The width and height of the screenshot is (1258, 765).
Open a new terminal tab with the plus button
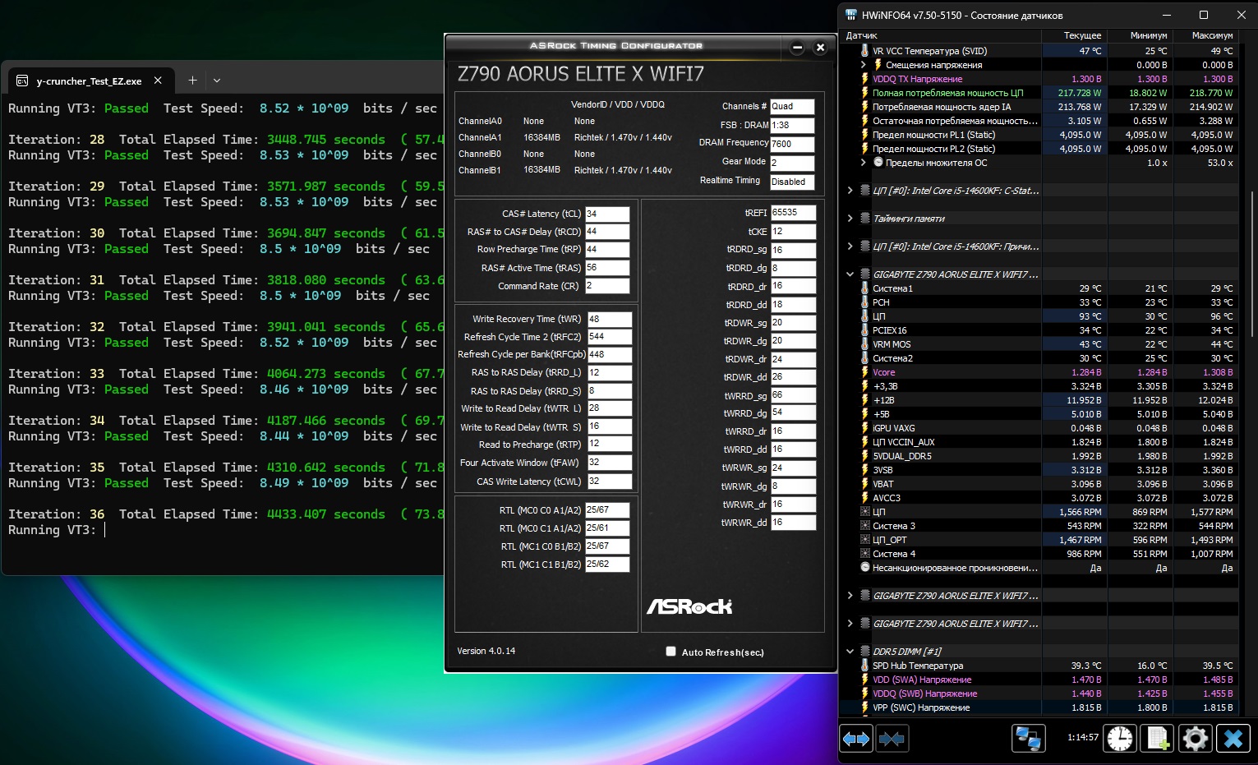click(192, 81)
